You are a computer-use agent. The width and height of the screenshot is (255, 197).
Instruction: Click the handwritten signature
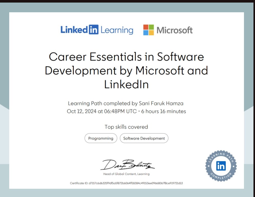coord(127,165)
